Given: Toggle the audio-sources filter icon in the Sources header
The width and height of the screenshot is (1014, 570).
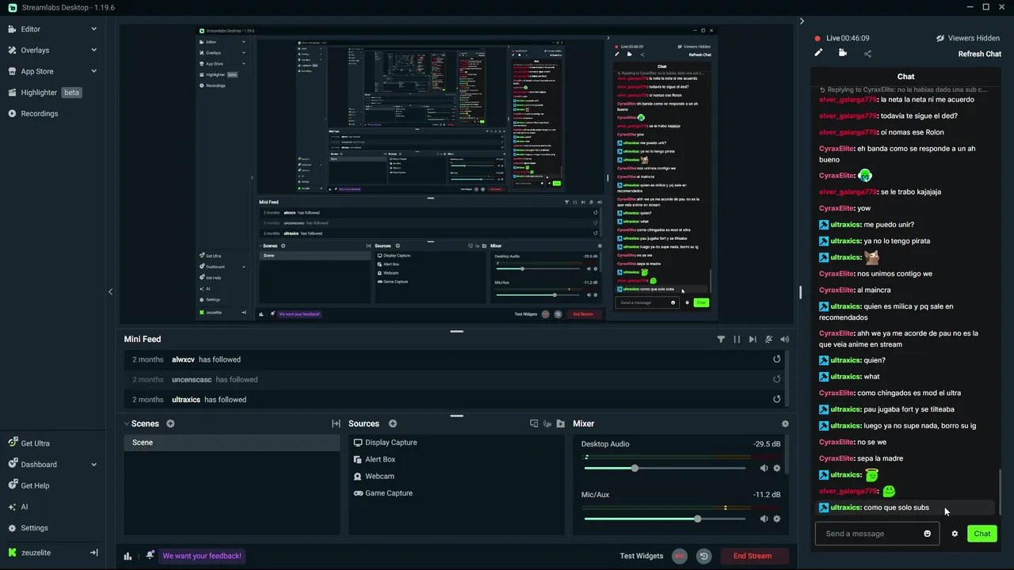Looking at the screenshot, I should click(x=547, y=424).
